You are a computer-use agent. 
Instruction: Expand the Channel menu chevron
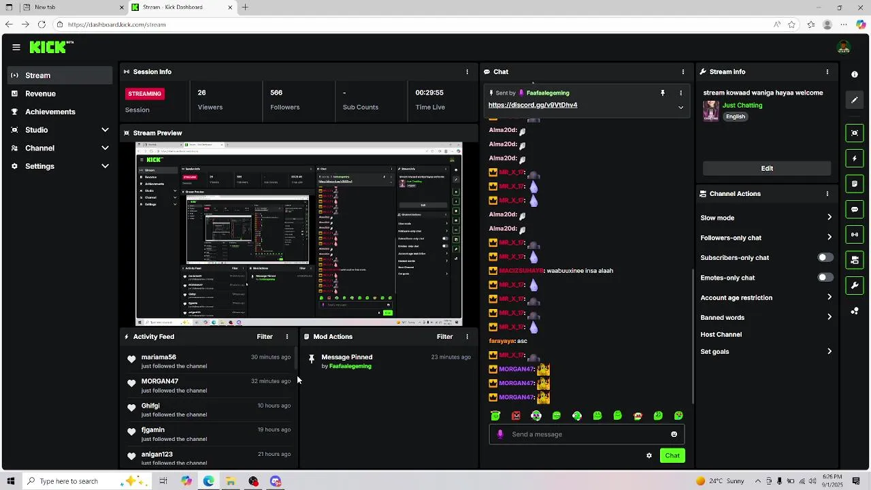[105, 148]
